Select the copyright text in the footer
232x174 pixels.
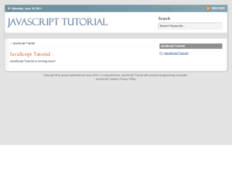click(x=116, y=75)
